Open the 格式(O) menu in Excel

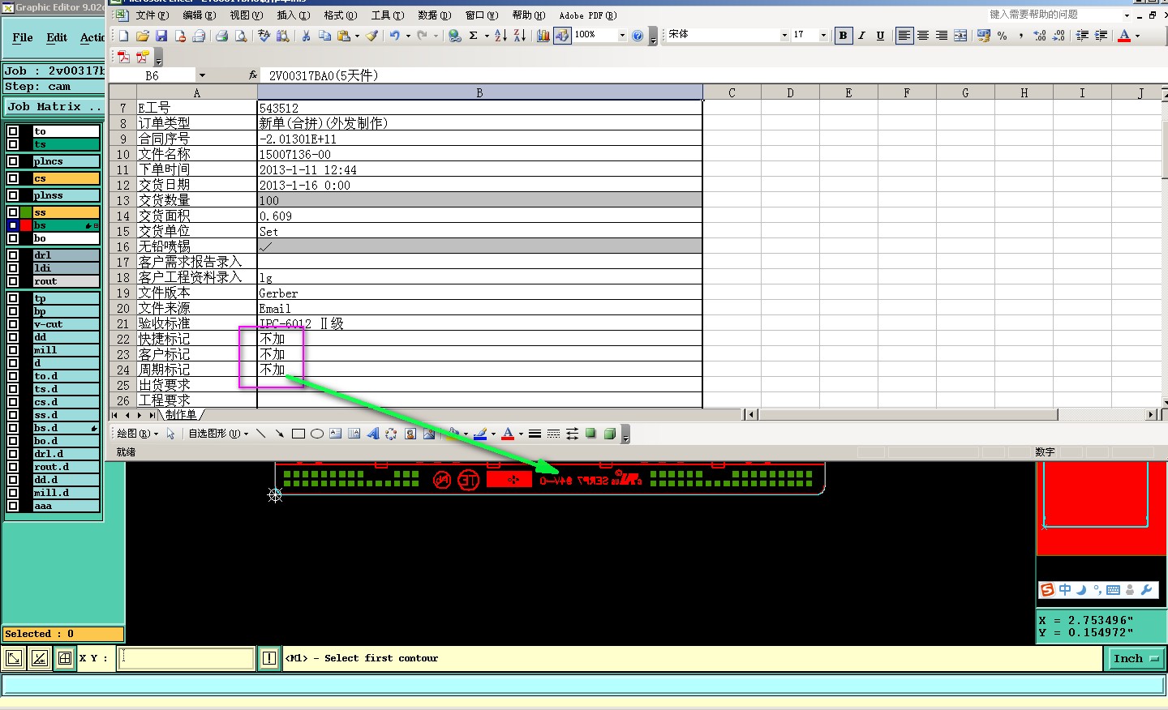click(x=340, y=15)
